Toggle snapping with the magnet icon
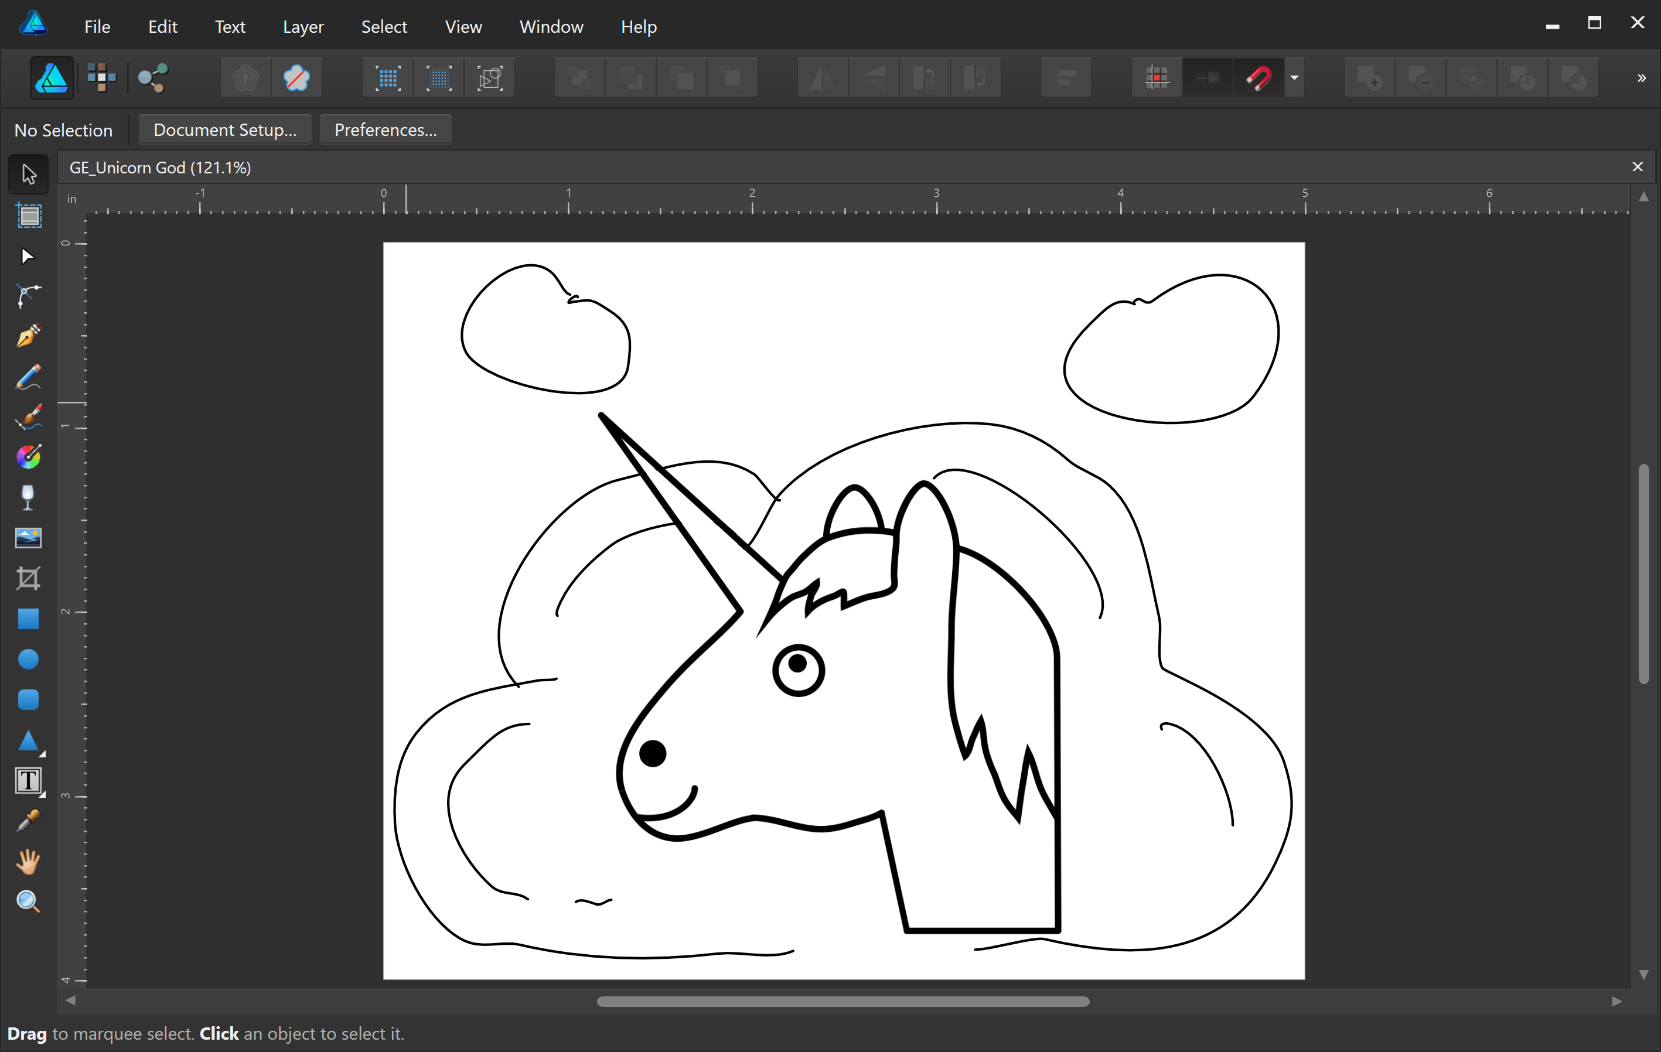This screenshot has height=1052, width=1661. pyautogui.click(x=1260, y=77)
